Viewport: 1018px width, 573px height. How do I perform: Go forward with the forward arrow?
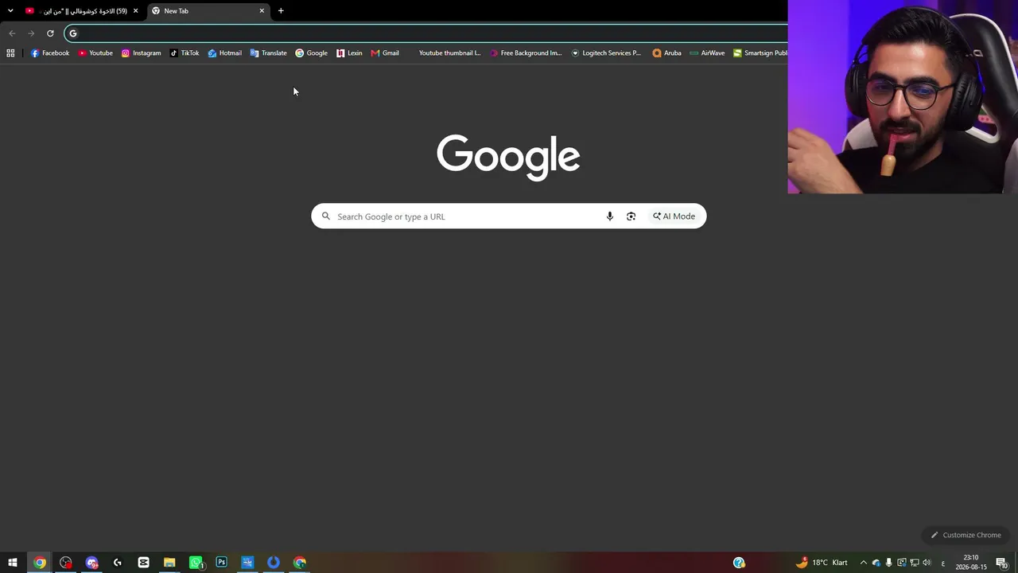point(31,33)
